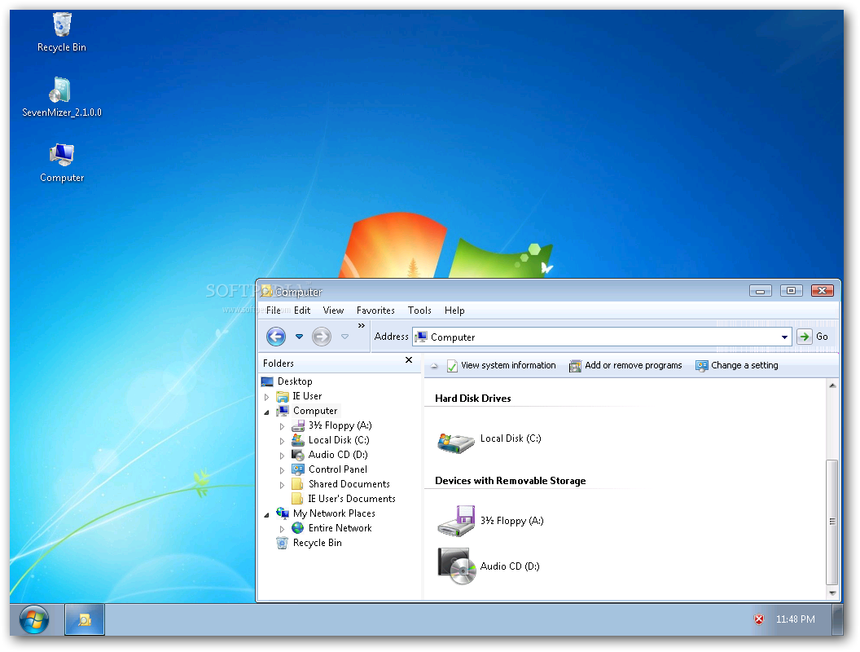Open the View menu

tap(333, 311)
